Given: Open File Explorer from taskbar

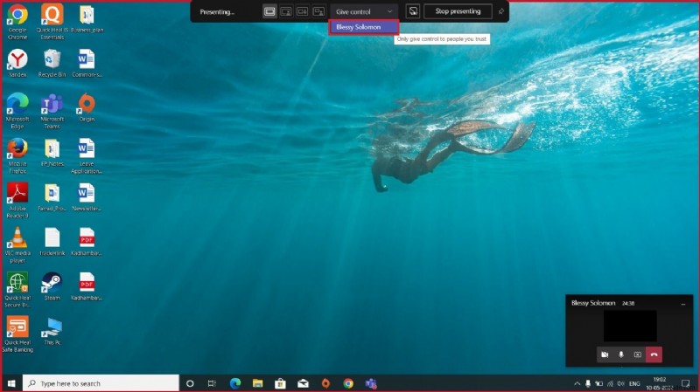Looking at the screenshot, I should pyautogui.click(x=257, y=383).
